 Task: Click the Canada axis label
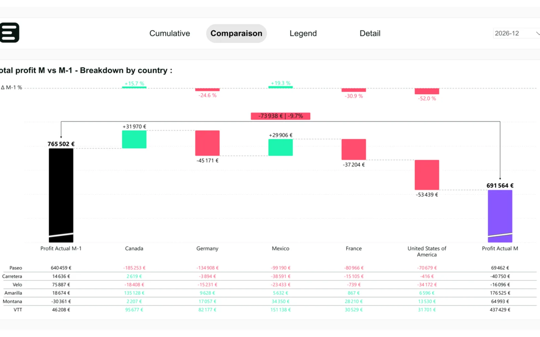click(x=134, y=248)
